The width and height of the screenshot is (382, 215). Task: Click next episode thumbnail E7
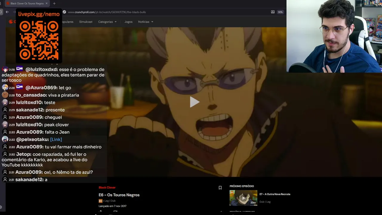click(x=243, y=198)
